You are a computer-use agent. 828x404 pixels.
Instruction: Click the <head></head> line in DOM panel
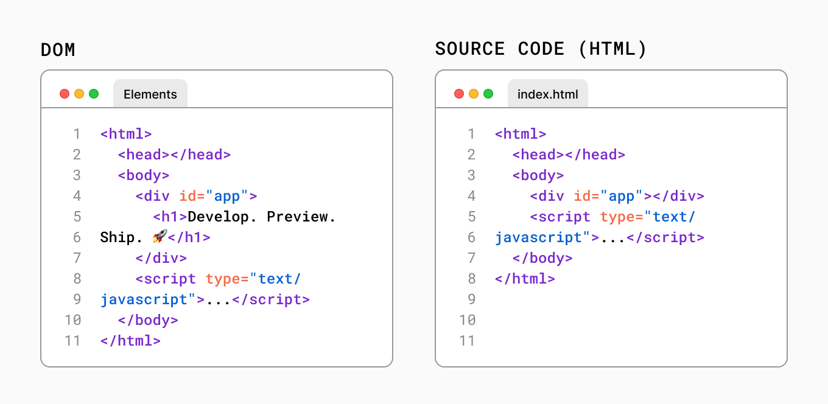tap(175, 155)
